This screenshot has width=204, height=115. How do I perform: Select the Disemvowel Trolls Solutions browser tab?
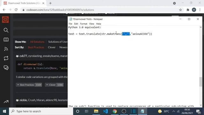point(24,3)
